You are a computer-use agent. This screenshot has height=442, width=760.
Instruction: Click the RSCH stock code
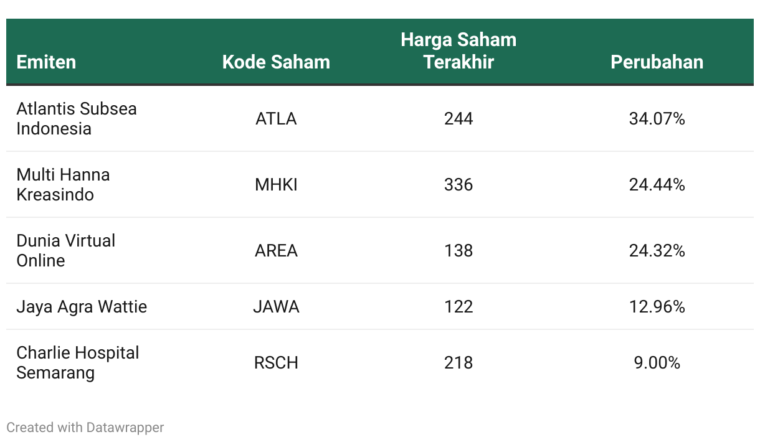[276, 362]
